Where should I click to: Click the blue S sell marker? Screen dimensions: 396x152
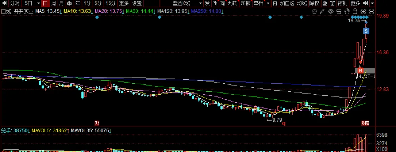(x=366, y=31)
